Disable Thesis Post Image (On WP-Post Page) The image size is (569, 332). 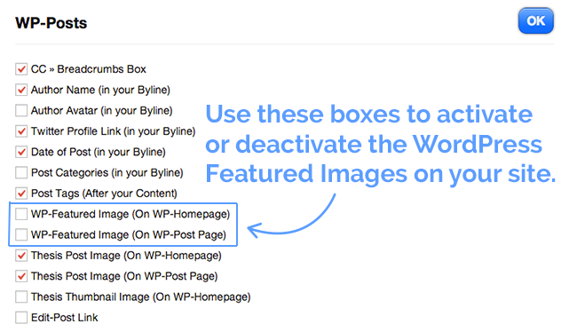coord(21,276)
